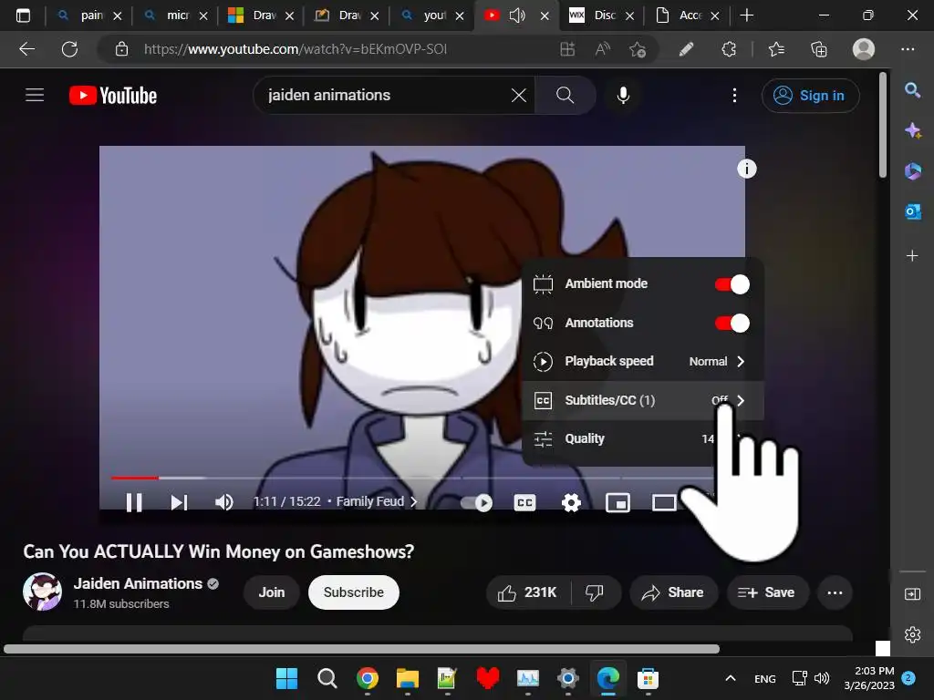The height and width of the screenshot is (700, 934).
Task: Pause the video
Action: tap(134, 502)
